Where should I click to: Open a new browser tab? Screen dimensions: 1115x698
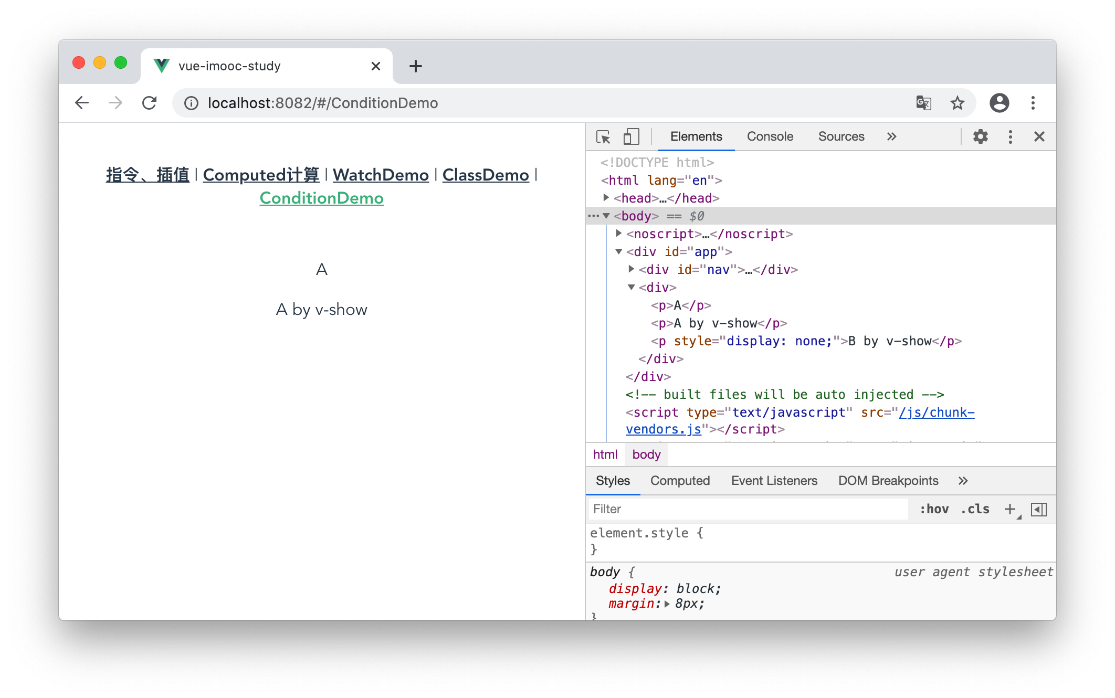tap(415, 66)
